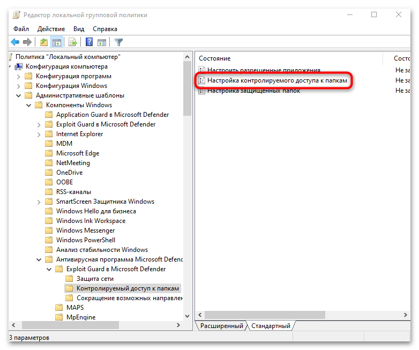419x350 pixels.
Task: Select the tree item Windows Messenger
Action: point(85,230)
